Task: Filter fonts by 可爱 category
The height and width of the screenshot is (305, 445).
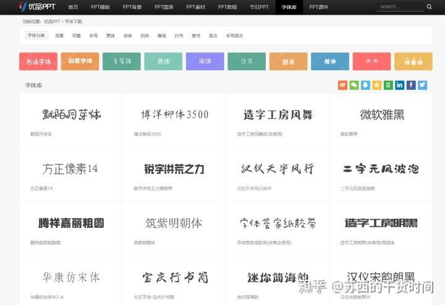Action: coord(77,36)
